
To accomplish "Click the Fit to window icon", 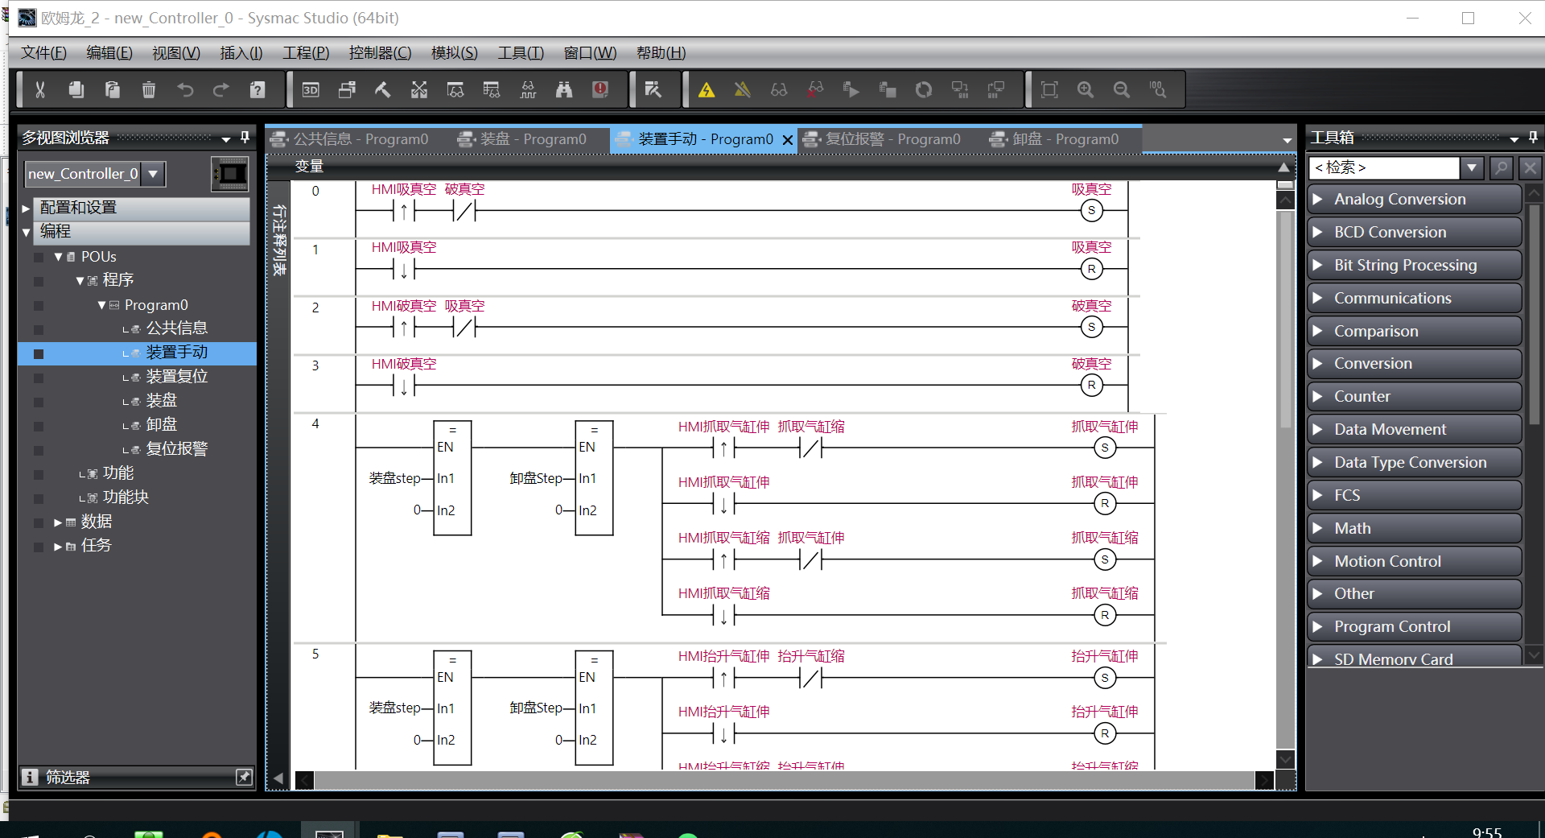I will (1049, 89).
